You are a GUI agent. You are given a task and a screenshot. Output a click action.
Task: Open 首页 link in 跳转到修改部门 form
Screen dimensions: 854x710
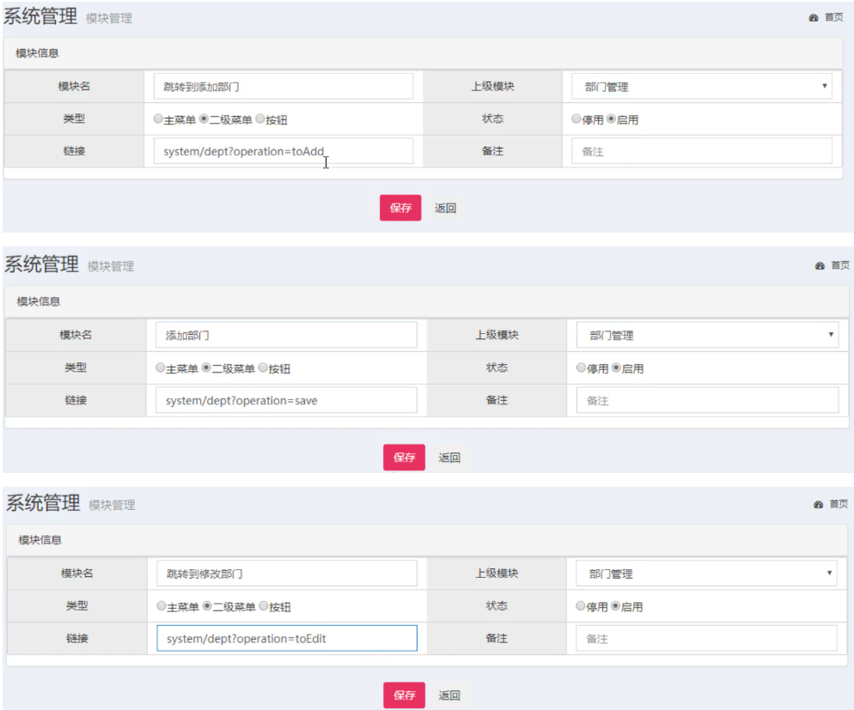[x=839, y=504]
